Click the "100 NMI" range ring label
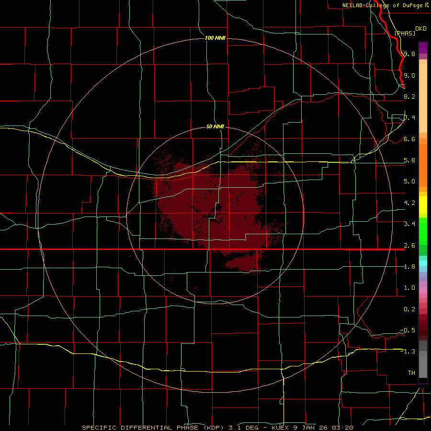This screenshot has width=431, height=431. 215,38
